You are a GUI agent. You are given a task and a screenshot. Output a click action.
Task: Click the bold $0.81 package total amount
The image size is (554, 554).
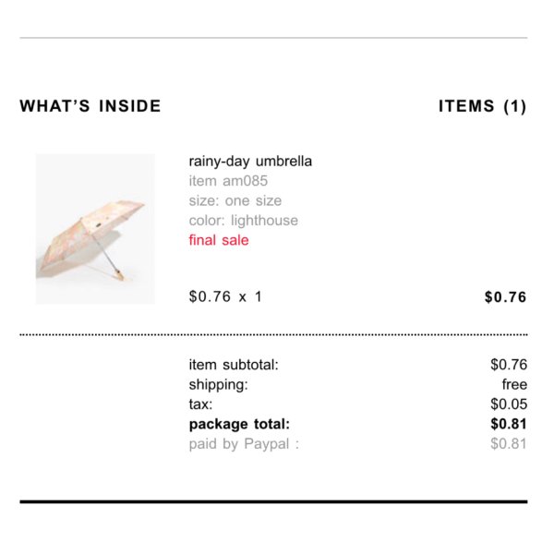[x=509, y=424]
